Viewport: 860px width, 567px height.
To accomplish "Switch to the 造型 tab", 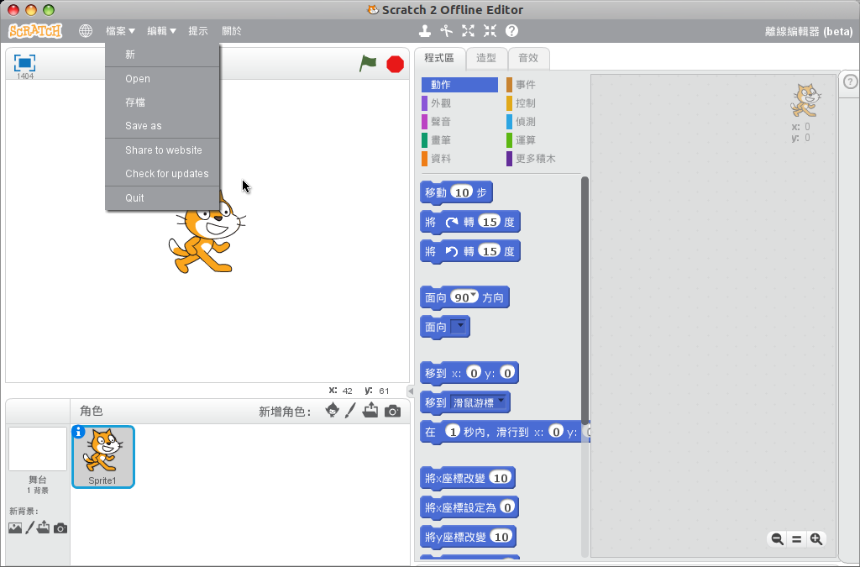I will pos(486,58).
